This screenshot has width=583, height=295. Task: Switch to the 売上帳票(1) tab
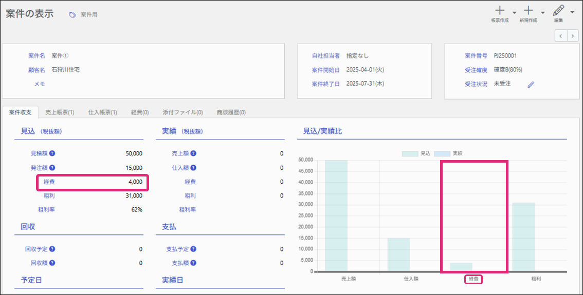coord(60,112)
